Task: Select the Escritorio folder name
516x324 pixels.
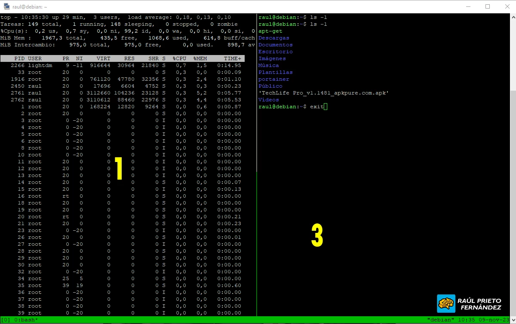Action: (275, 52)
